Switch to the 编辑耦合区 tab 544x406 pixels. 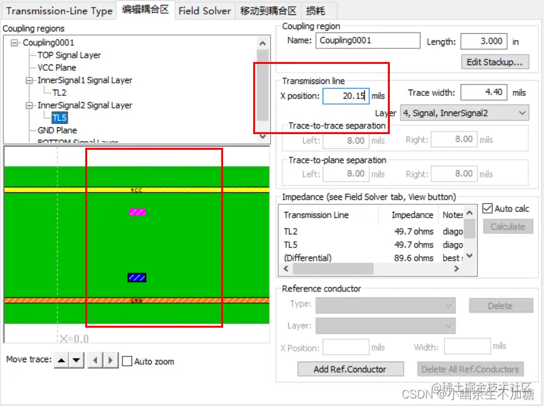(x=145, y=9)
